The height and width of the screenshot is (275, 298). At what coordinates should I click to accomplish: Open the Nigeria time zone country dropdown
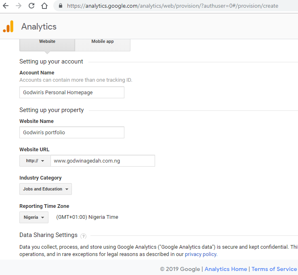click(34, 217)
